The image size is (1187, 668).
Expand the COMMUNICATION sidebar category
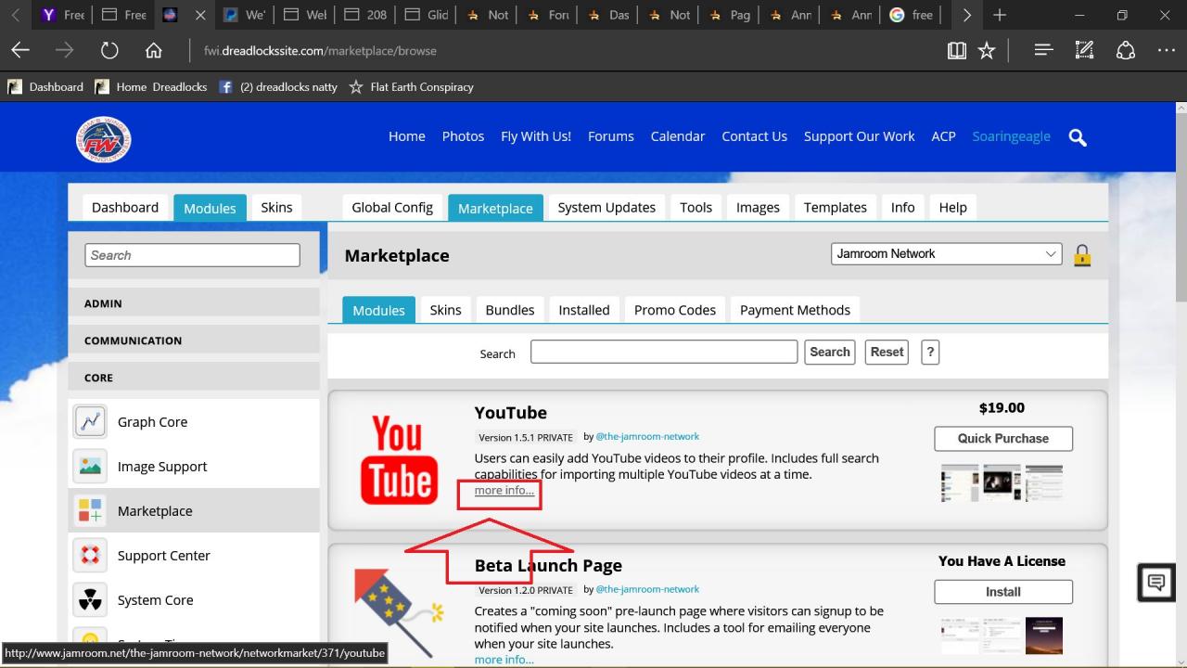point(194,340)
